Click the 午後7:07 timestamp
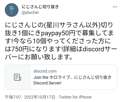Screen dimensions: 122x102 [13, 97]
